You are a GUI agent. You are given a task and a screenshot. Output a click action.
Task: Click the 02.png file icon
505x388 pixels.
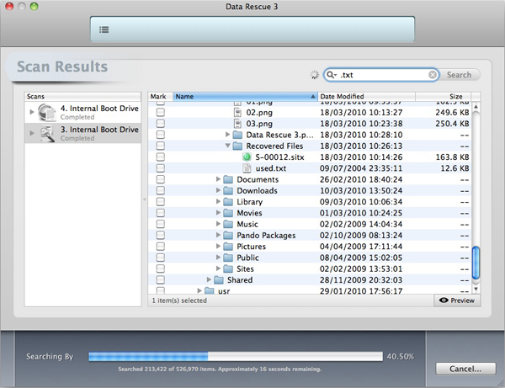237,112
